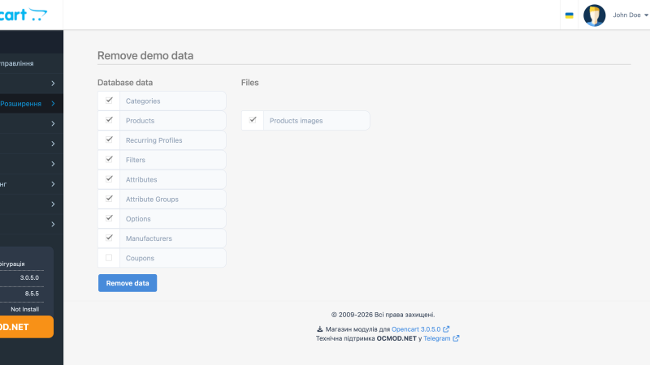Viewport: 650px width, 365px height.
Task: Click the orange OCMOD.NET banner button
Action: (x=27, y=327)
